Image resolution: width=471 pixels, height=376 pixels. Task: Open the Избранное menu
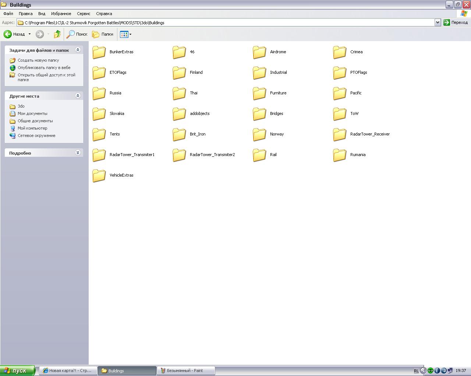coord(61,14)
